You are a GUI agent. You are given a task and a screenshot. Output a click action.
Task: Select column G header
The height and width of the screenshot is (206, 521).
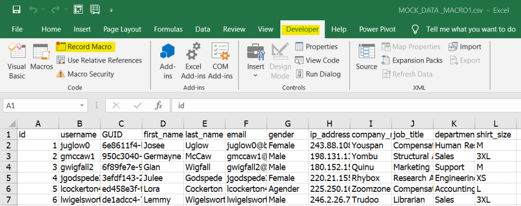[288, 124]
